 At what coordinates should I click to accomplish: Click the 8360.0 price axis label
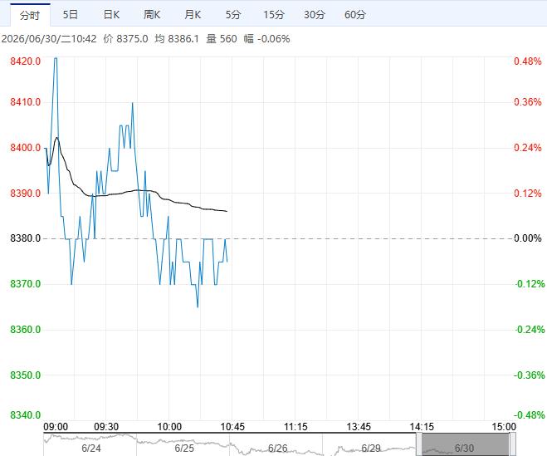point(25,330)
